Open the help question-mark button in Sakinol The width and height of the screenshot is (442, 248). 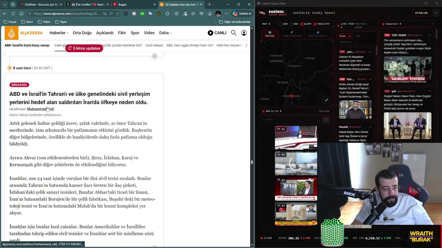point(436,13)
